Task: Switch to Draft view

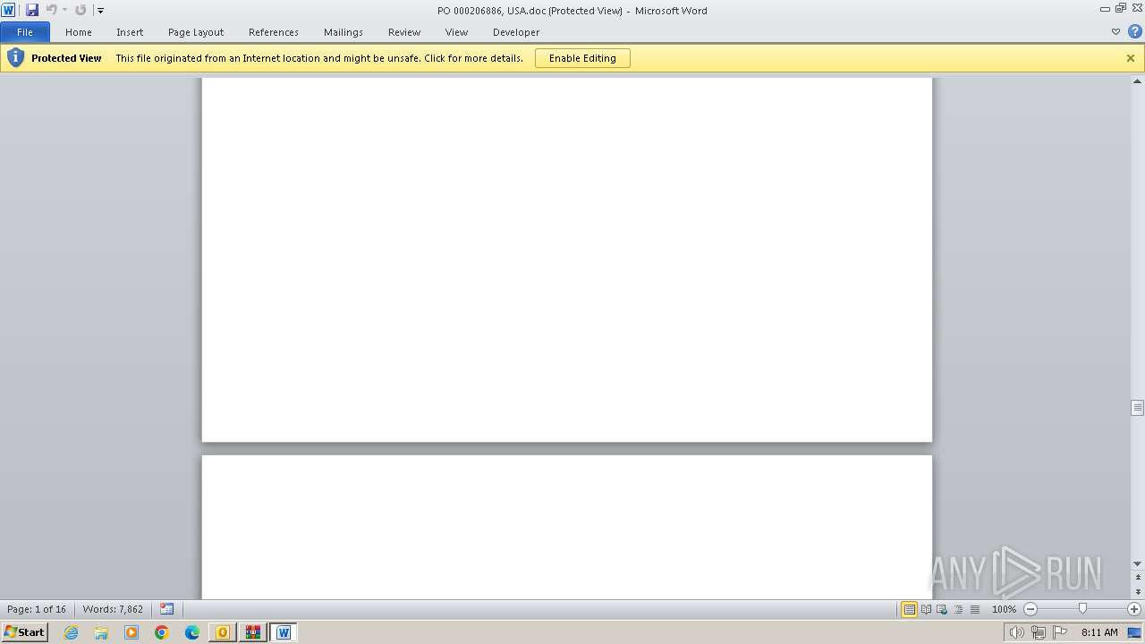Action: coord(974,609)
